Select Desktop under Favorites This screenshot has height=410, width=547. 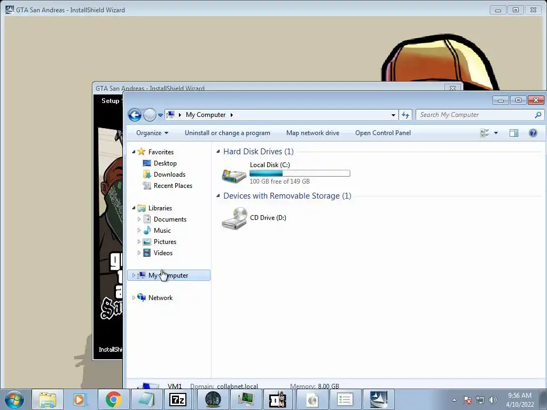coord(165,163)
